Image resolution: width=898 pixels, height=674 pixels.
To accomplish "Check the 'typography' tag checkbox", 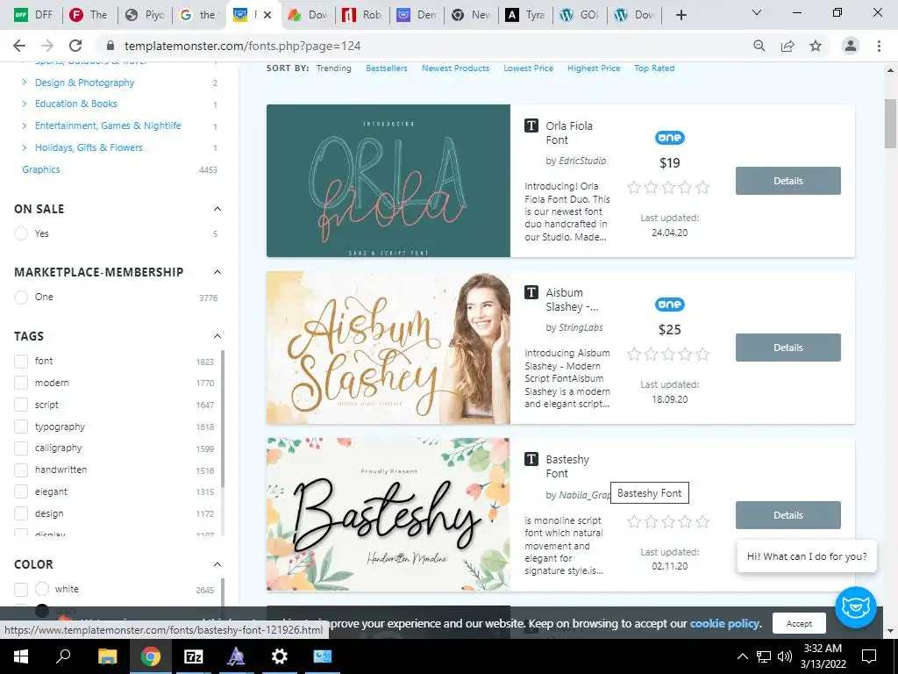I will point(21,427).
